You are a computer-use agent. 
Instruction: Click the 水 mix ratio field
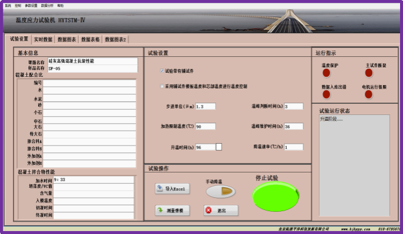pos(89,90)
